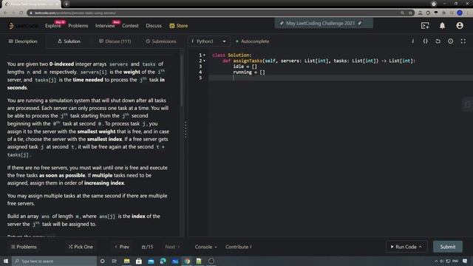Click the browser zoom magnifier icon
The width and height of the screenshot is (473, 266).
point(402,13)
